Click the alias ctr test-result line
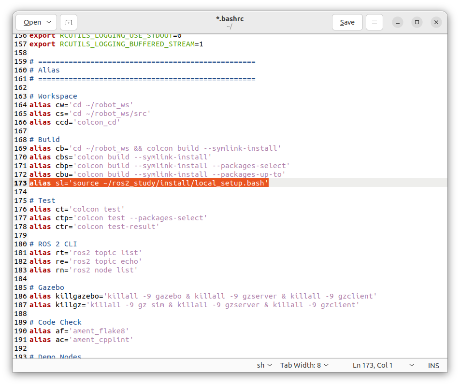Screen dimensions: 460x386 click(x=94, y=227)
